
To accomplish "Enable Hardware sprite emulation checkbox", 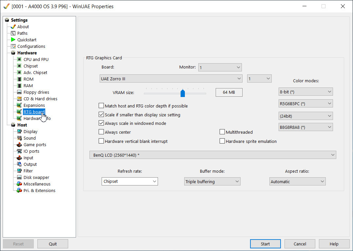I will (x=222, y=141).
